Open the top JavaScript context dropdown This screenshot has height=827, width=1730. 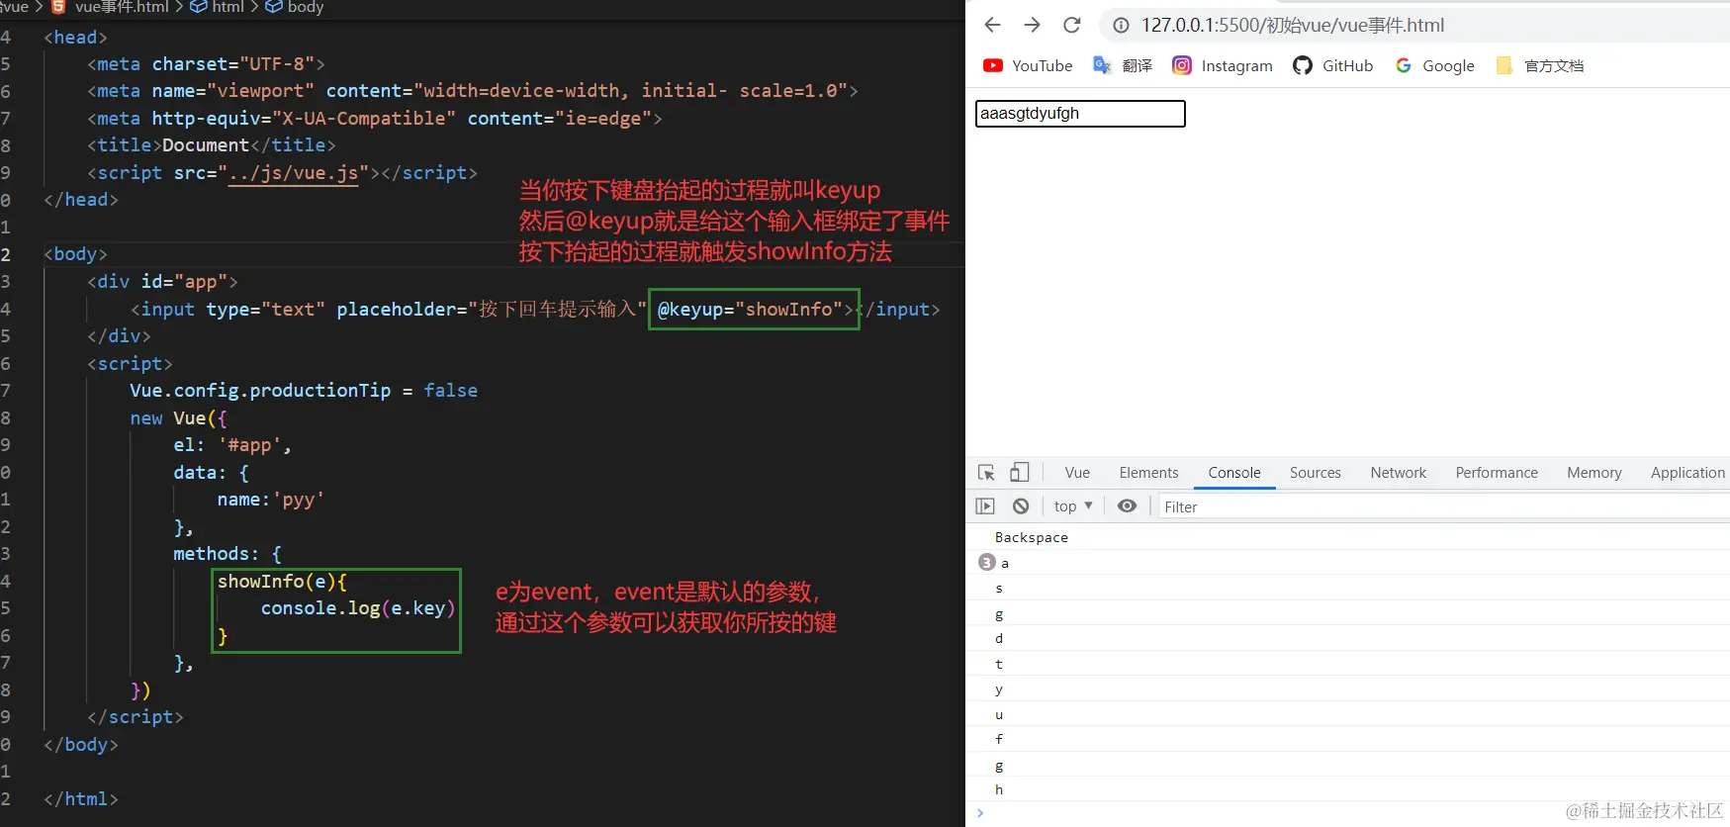[1073, 506]
